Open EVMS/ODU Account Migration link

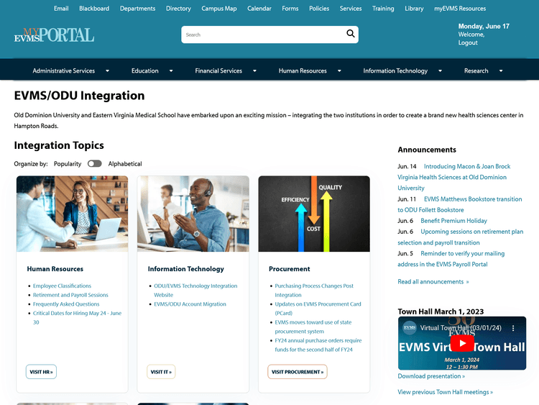[190, 304]
